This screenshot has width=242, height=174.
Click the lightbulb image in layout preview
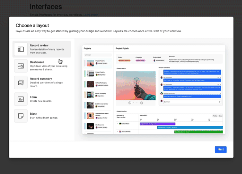[x=136, y=86]
